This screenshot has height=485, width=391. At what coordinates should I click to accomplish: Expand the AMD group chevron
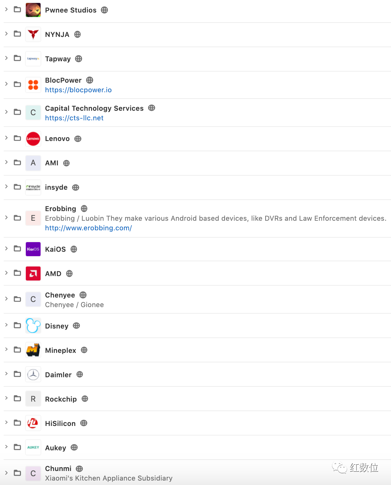pos(6,273)
